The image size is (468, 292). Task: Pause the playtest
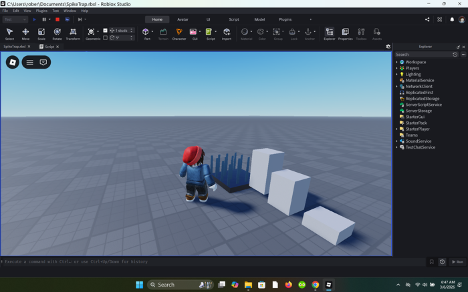coord(44,19)
